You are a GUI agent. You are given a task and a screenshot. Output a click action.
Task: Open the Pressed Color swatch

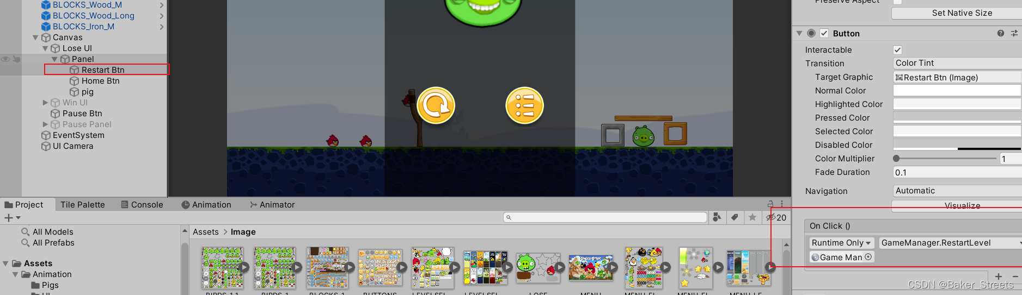click(x=957, y=117)
